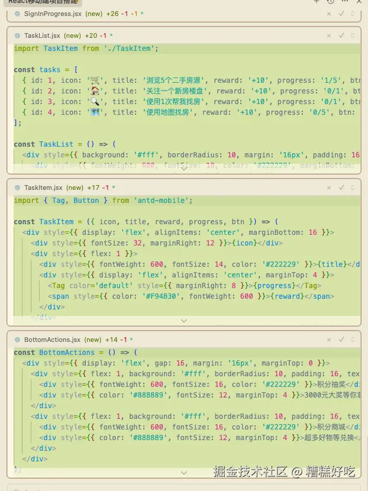This screenshot has width=368, height=491.
Task: Click the line with gap: 16 and marginTop: 0
Action: click(176, 363)
